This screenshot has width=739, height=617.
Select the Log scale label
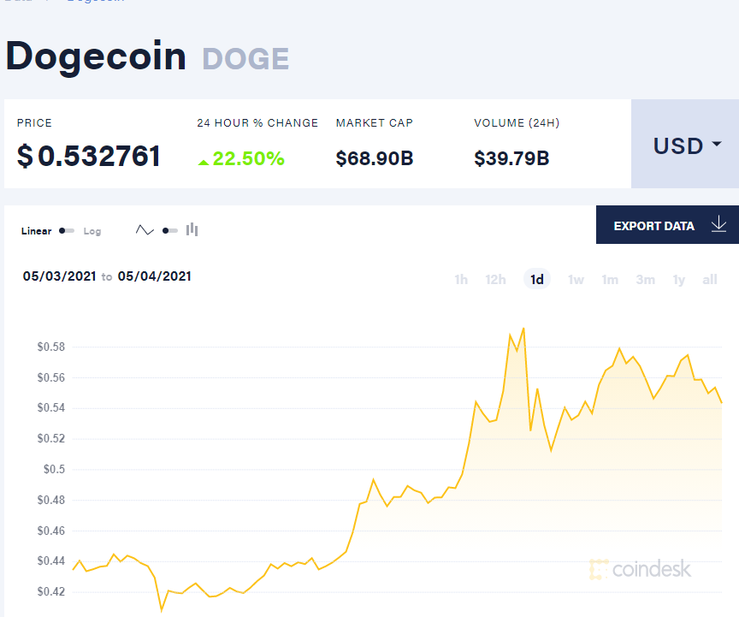(x=92, y=231)
